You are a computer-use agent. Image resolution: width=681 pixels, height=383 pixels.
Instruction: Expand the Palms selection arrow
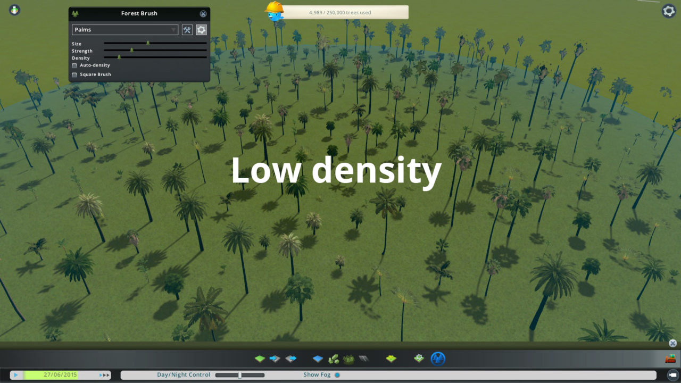click(173, 30)
